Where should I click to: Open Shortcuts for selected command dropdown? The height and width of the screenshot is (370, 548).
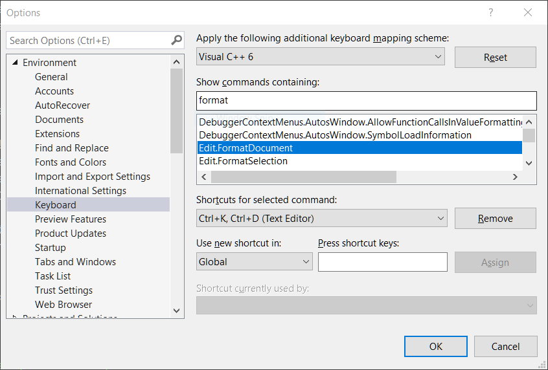322,219
